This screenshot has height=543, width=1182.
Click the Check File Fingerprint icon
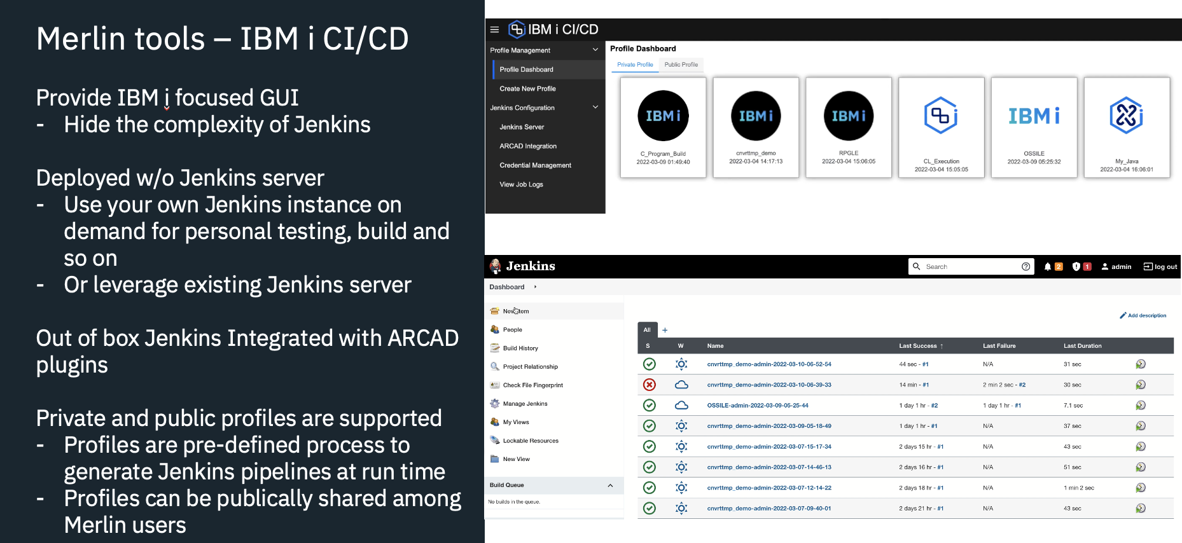[495, 385]
